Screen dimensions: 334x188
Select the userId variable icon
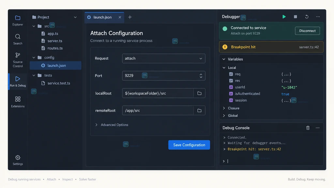pos(231,87)
